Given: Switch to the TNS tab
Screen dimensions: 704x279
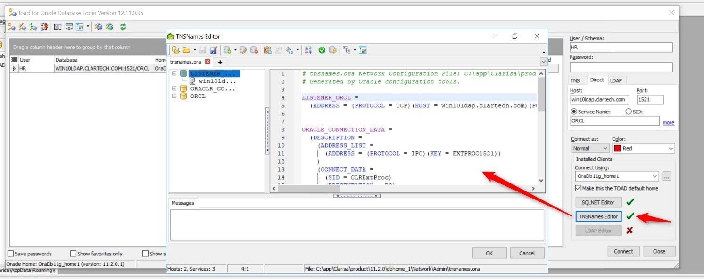Looking at the screenshot, I should click(x=575, y=80).
